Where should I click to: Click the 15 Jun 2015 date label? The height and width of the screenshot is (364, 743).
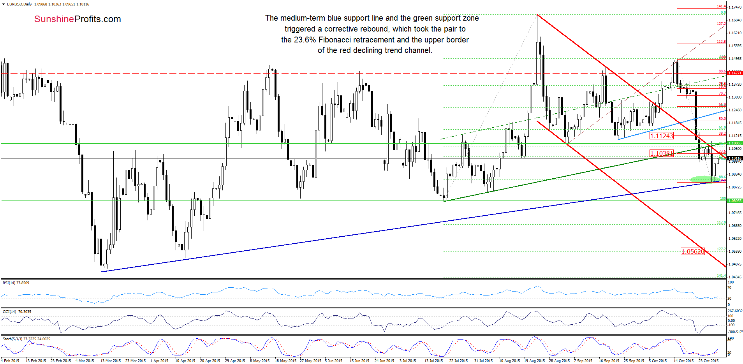coord(360,361)
